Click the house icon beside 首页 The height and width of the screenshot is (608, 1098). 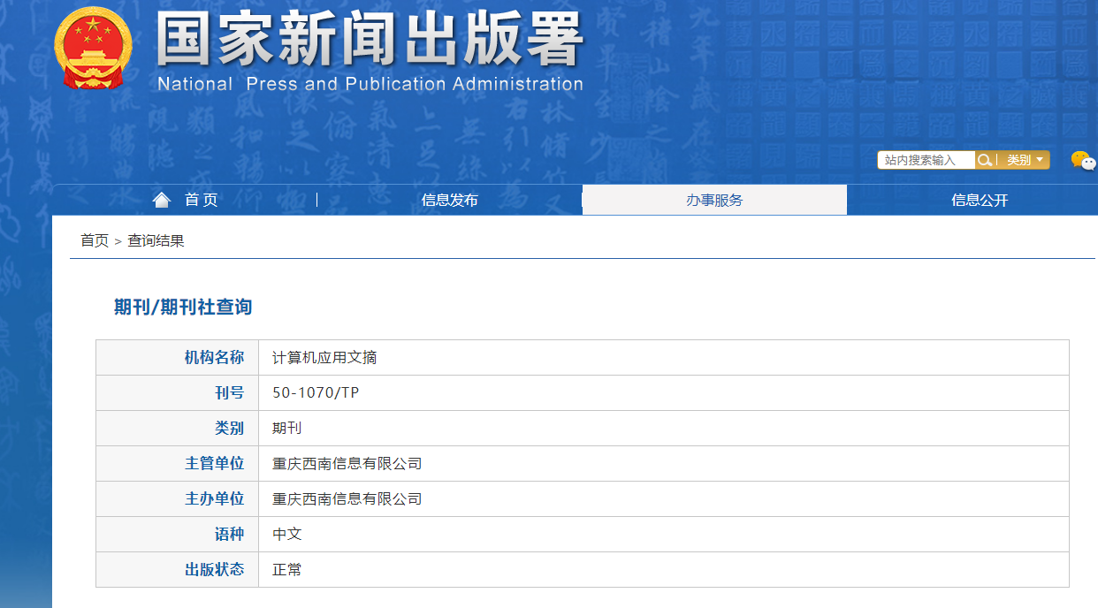161,200
